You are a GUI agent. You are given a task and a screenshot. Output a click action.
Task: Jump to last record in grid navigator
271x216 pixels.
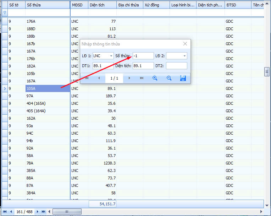coord(44,212)
